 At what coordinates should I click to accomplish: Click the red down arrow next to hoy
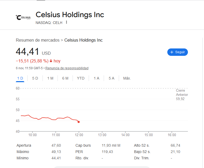[x=51, y=61]
